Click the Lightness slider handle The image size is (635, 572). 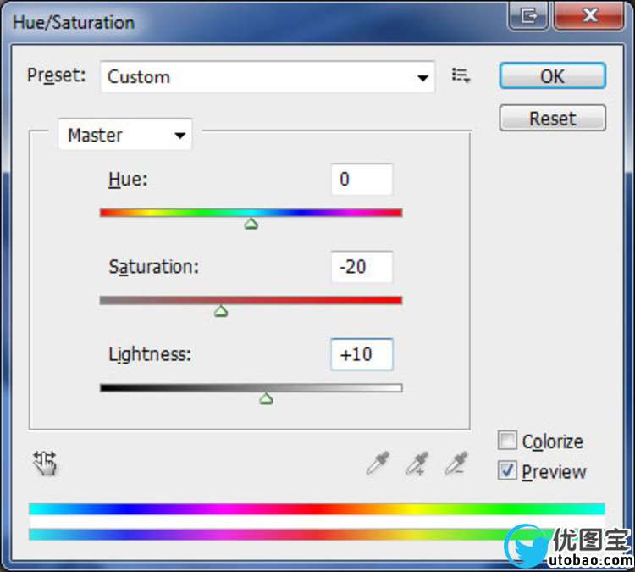click(x=266, y=398)
